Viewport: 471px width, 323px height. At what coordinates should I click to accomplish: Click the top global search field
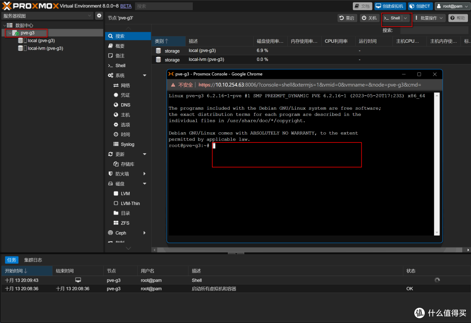(164, 6)
